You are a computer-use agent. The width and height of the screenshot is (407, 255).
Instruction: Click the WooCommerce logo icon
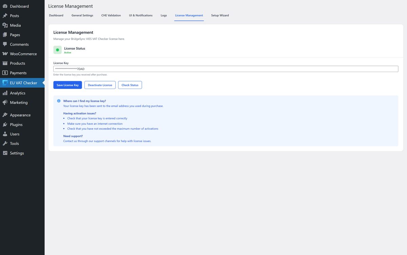click(x=5, y=54)
